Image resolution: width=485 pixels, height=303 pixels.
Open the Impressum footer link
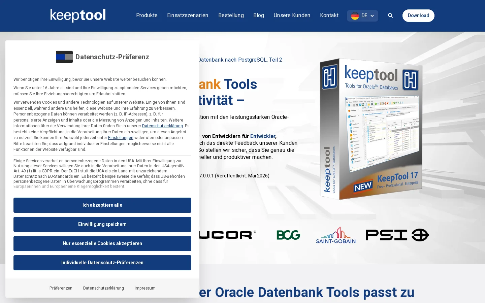[x=145, y=288]
